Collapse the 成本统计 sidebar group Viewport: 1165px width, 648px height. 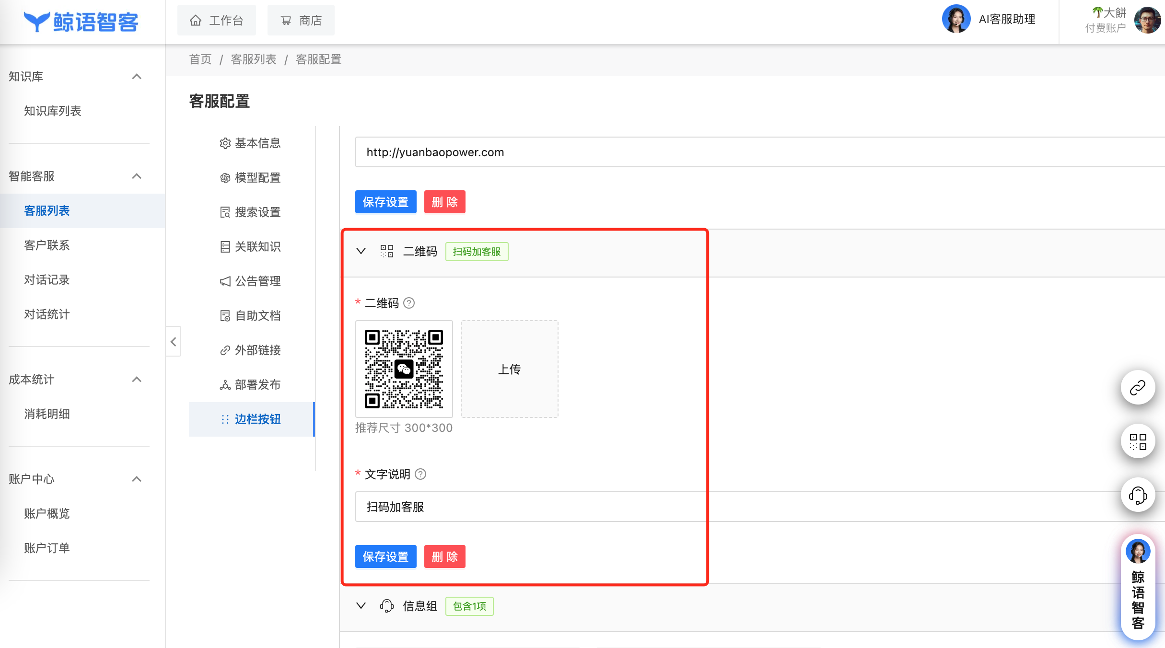[x=137, y=380]
